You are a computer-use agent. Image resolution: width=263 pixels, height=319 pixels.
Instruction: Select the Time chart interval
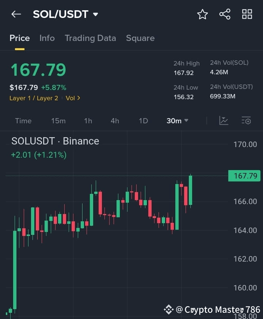23,121
